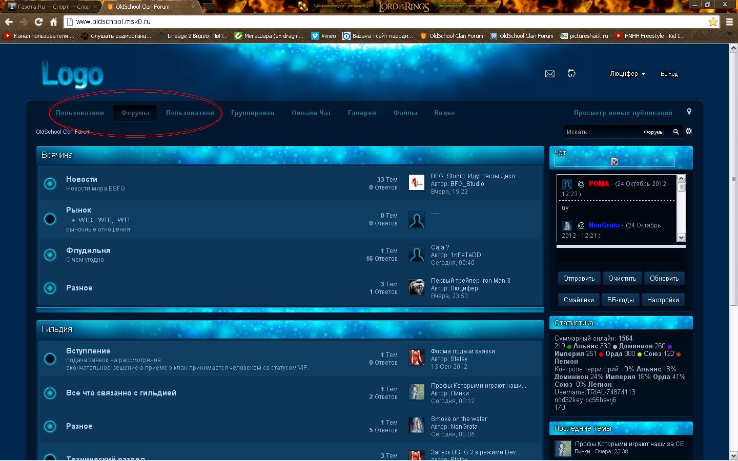The image size is (738, 461).
Task: Click the Обновить chat button
Action: pos(664,279)
